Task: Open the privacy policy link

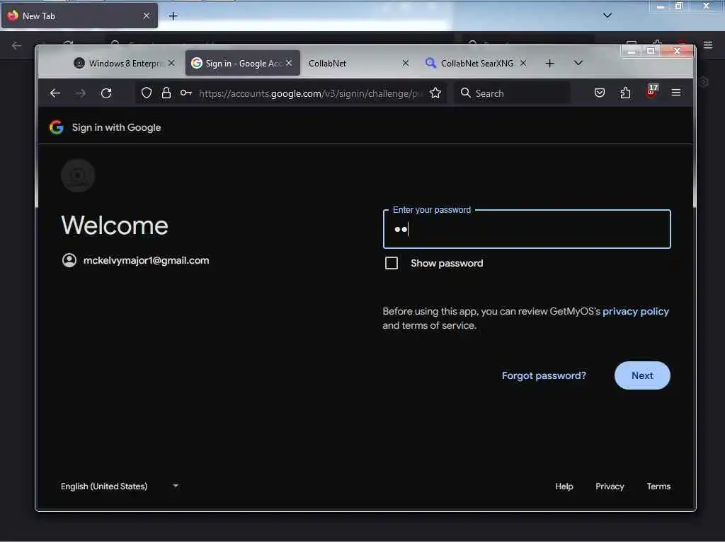Action: (635, 311)
